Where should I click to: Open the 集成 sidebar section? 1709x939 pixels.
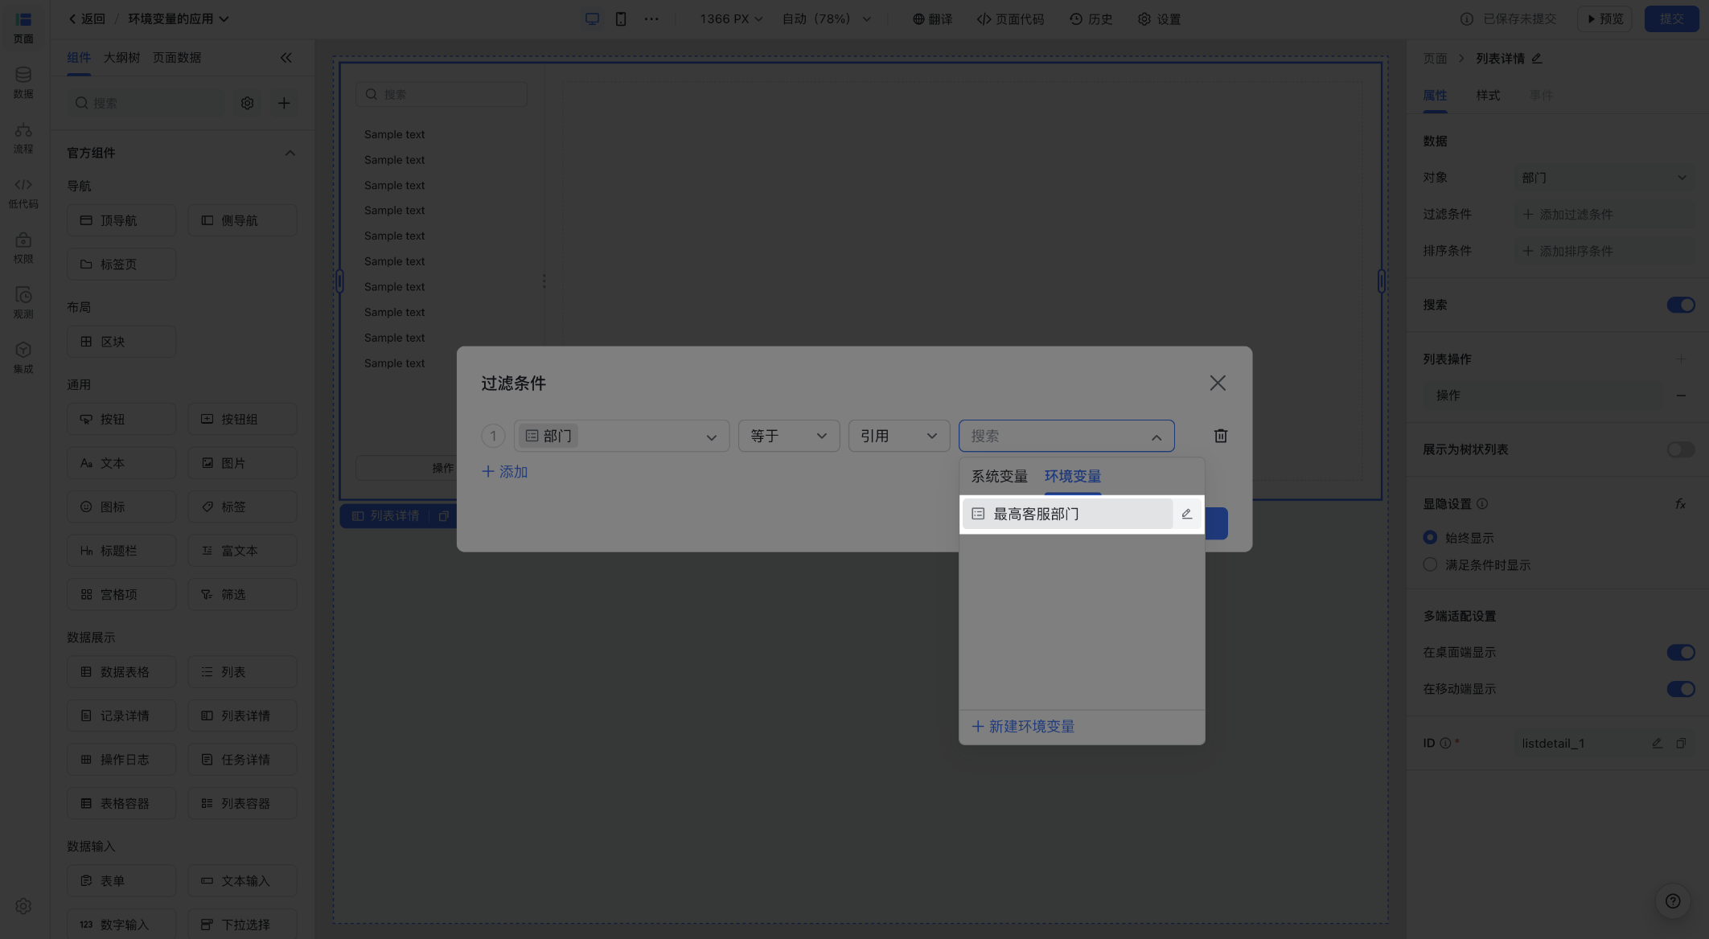[23, 358]
